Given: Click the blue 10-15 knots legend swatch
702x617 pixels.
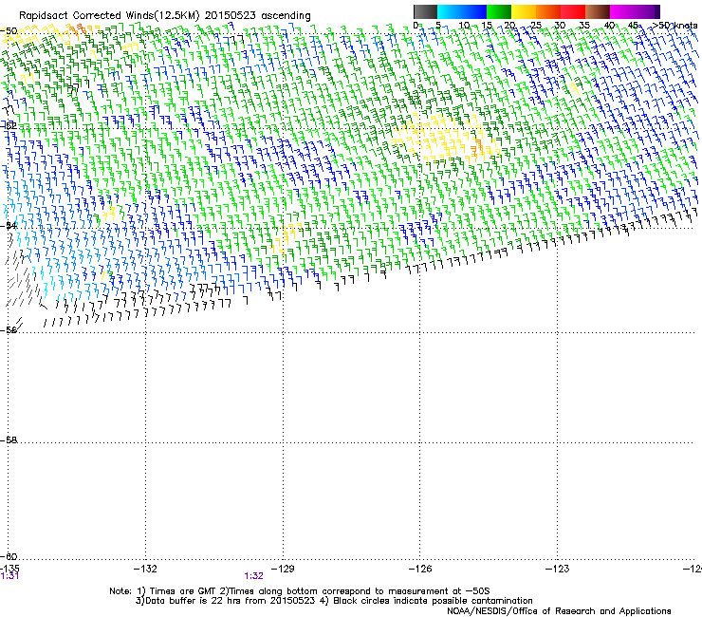Looking at the screenshot, I should pyautogui.click(x=474, y=11).
